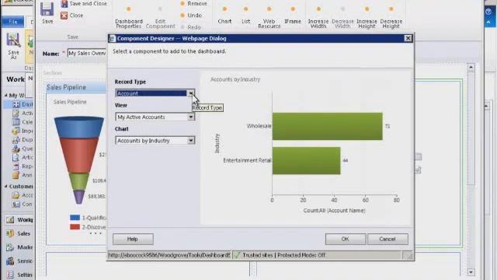
Task: Insert a Web Resource component
Action: 269,17
